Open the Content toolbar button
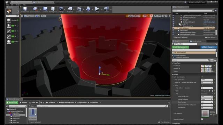The width and height of the screenshot is (223, 125). click(45, 9)
